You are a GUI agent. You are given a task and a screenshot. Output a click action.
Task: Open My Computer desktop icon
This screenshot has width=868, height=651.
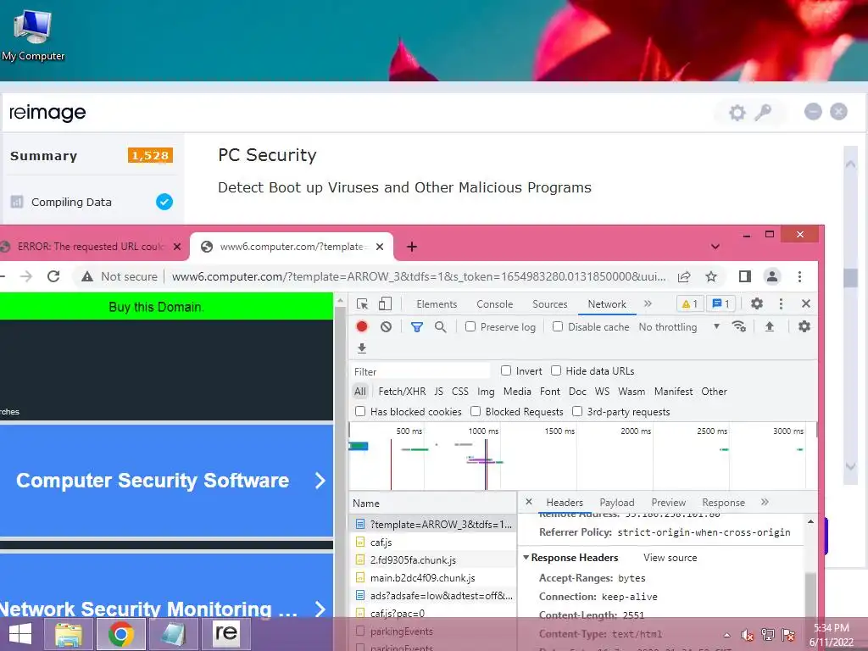pyautogui.click(x=33, y=34)
